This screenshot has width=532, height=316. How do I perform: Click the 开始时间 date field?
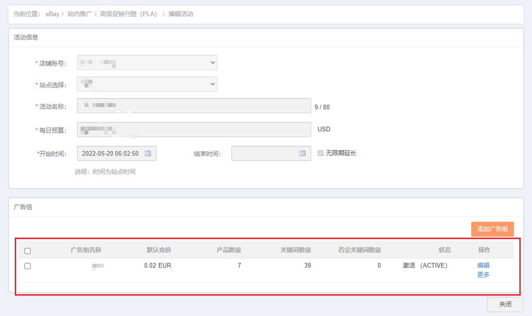[x=111, y=153]
